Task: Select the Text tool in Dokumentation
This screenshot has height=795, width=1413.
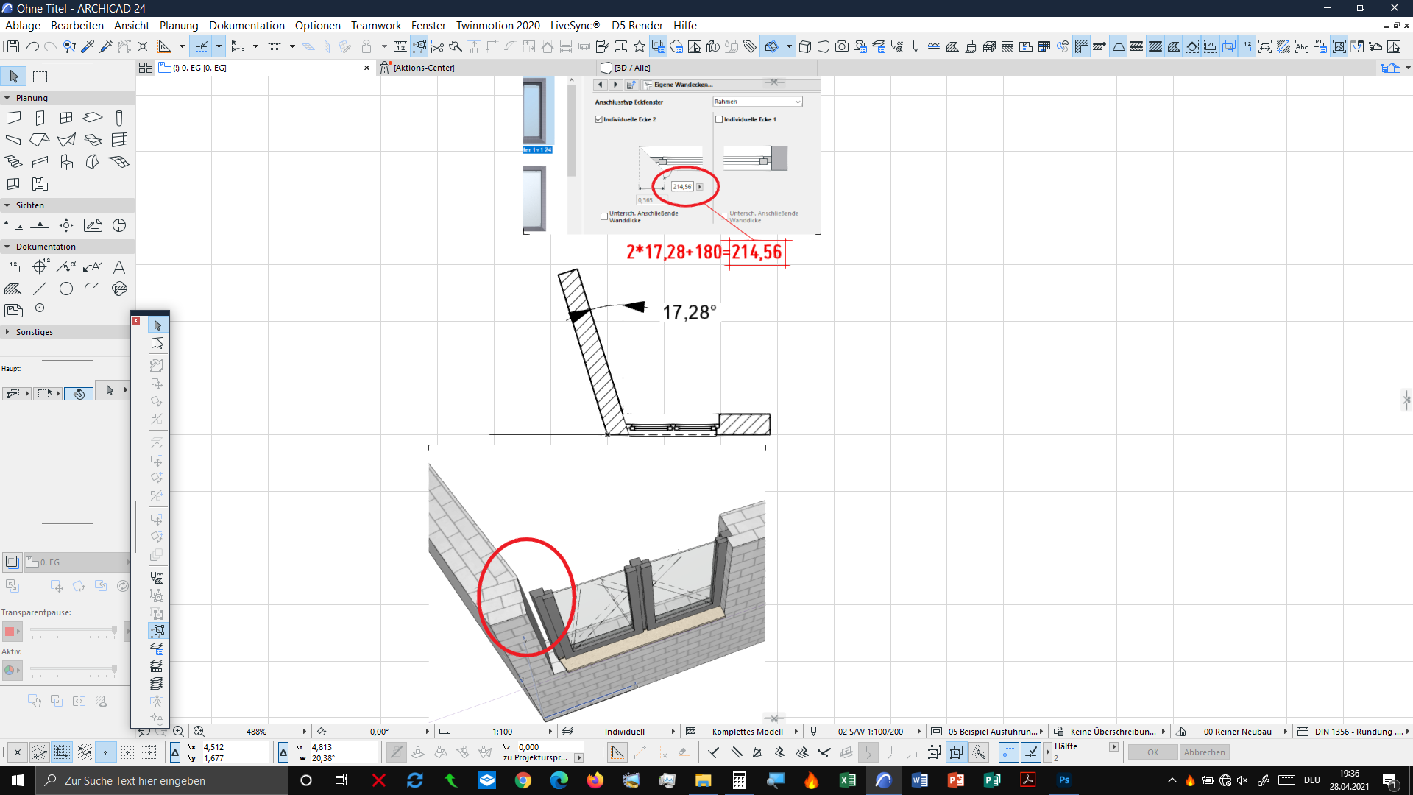Action: click(119, 267)
